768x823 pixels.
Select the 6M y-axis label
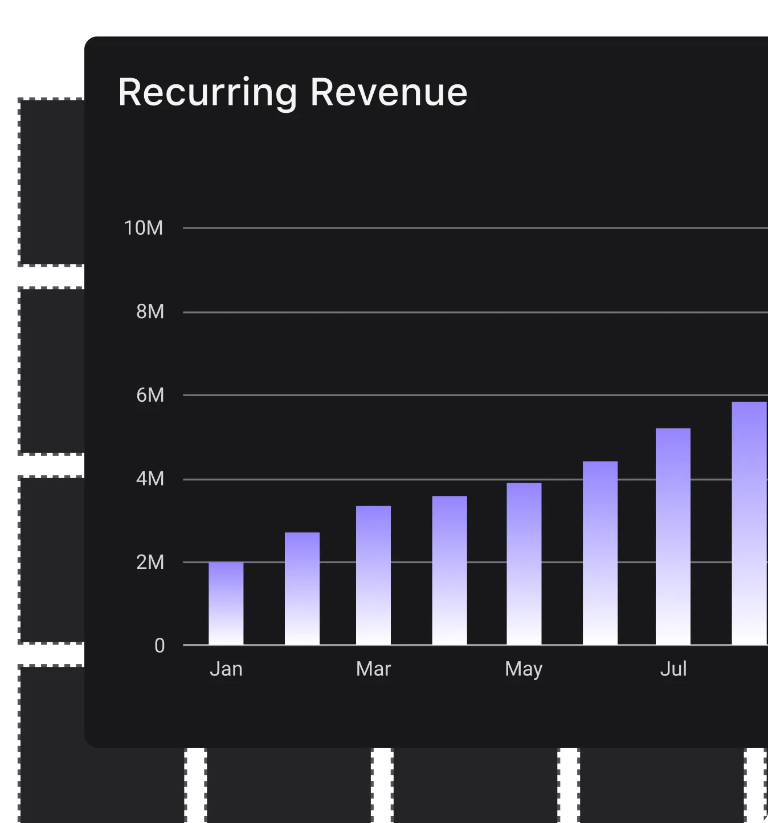click(150, 395)
